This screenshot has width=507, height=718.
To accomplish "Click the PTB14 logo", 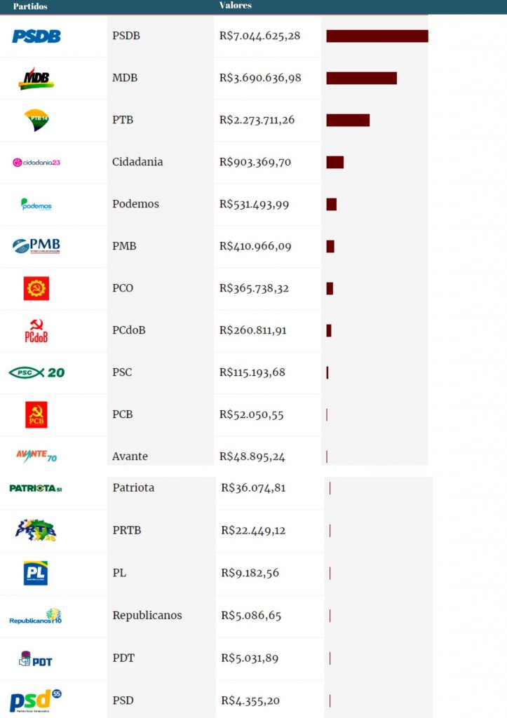I will pos(36,120).
